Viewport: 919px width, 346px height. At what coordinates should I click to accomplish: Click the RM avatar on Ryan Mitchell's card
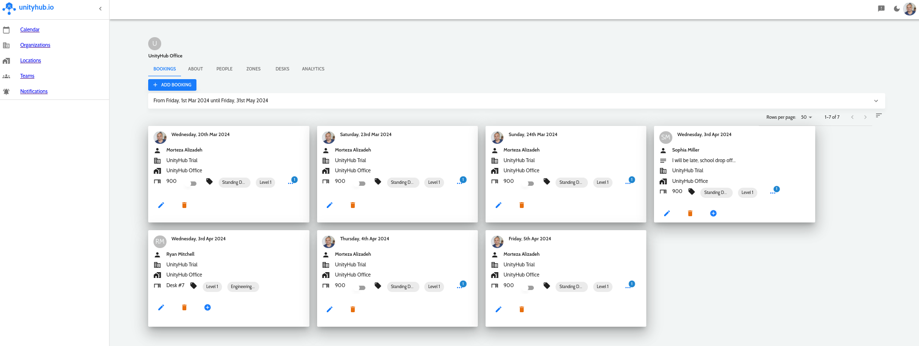click(160, 241)
